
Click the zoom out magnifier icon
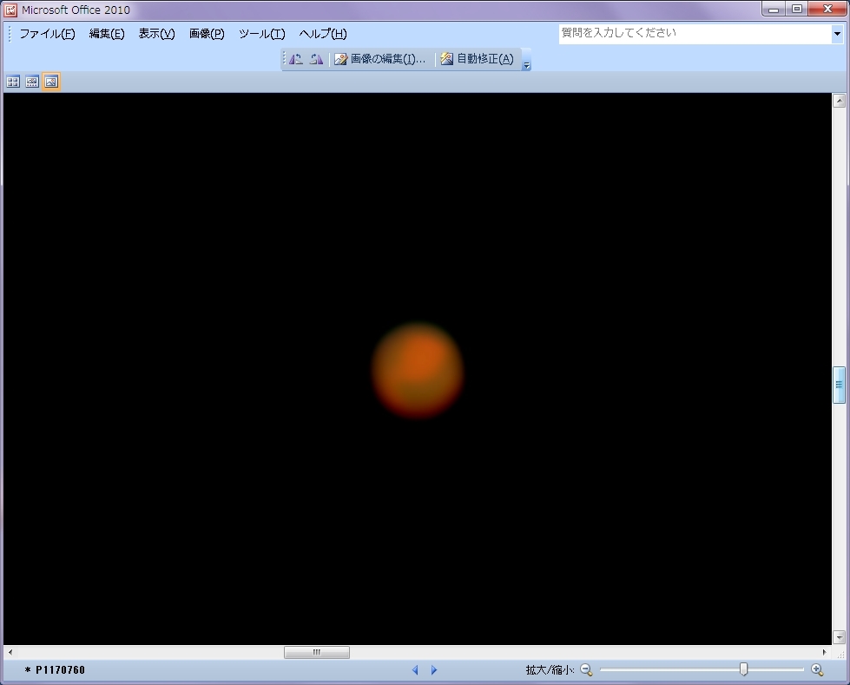coord(586,670)
